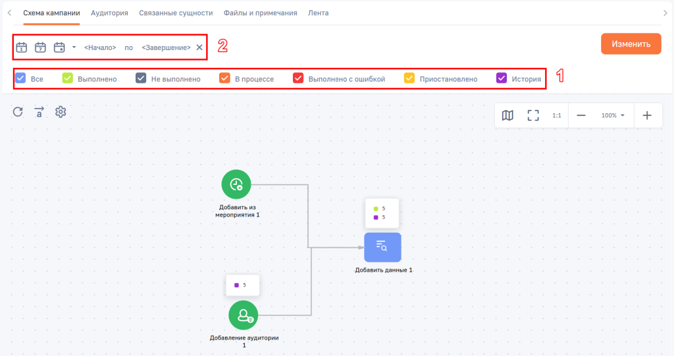Select the month calendar period icon
The image size is (674, 356).
(x=59, y=47)
